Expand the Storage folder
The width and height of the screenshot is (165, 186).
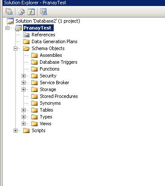[x=24, y=89]
